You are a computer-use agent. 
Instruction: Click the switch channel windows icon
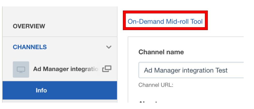tap(107, 69)
